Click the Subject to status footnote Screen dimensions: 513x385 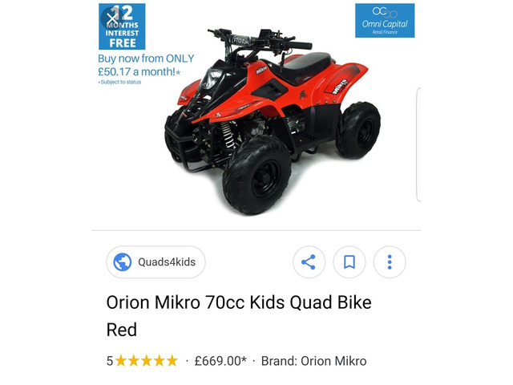click(119, 82)
